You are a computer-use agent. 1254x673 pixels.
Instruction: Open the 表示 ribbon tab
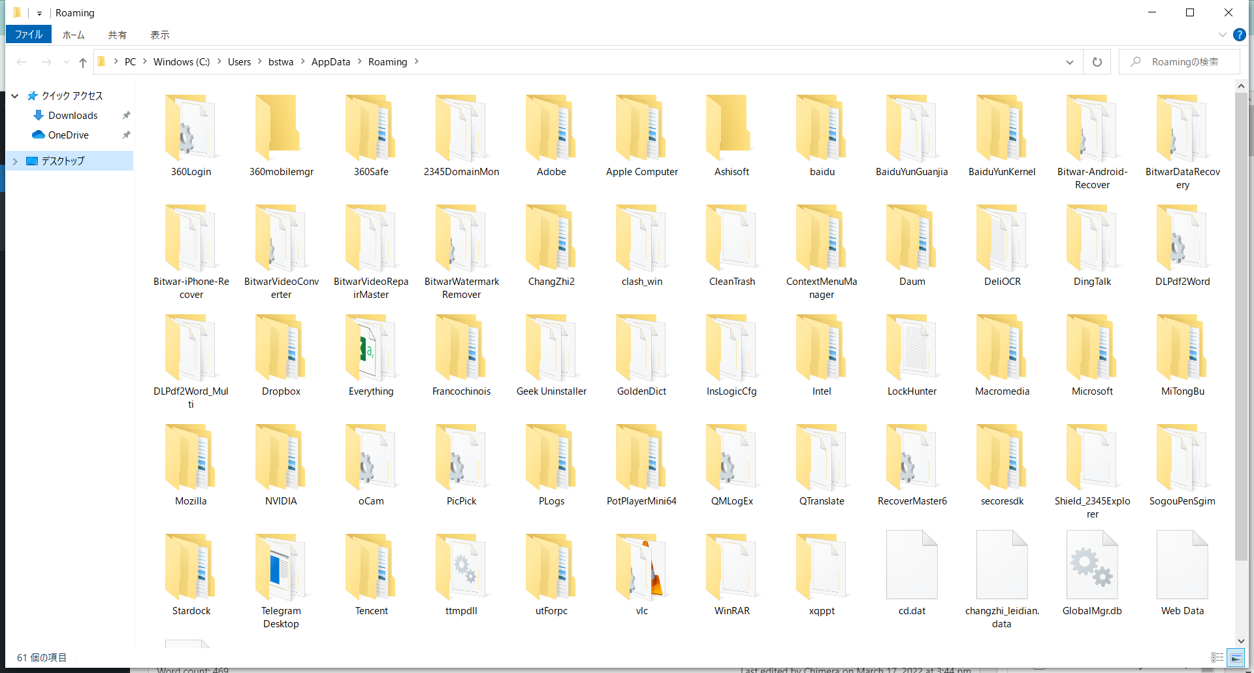coord(160,35)
